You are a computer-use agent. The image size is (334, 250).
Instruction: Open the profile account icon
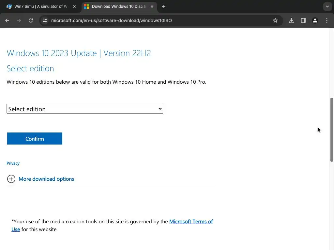pyautogui.click(x=315, y=21)
